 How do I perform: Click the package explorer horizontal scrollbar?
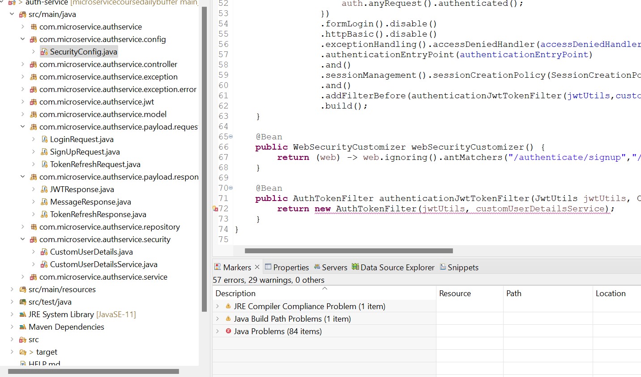click(94, 371)
